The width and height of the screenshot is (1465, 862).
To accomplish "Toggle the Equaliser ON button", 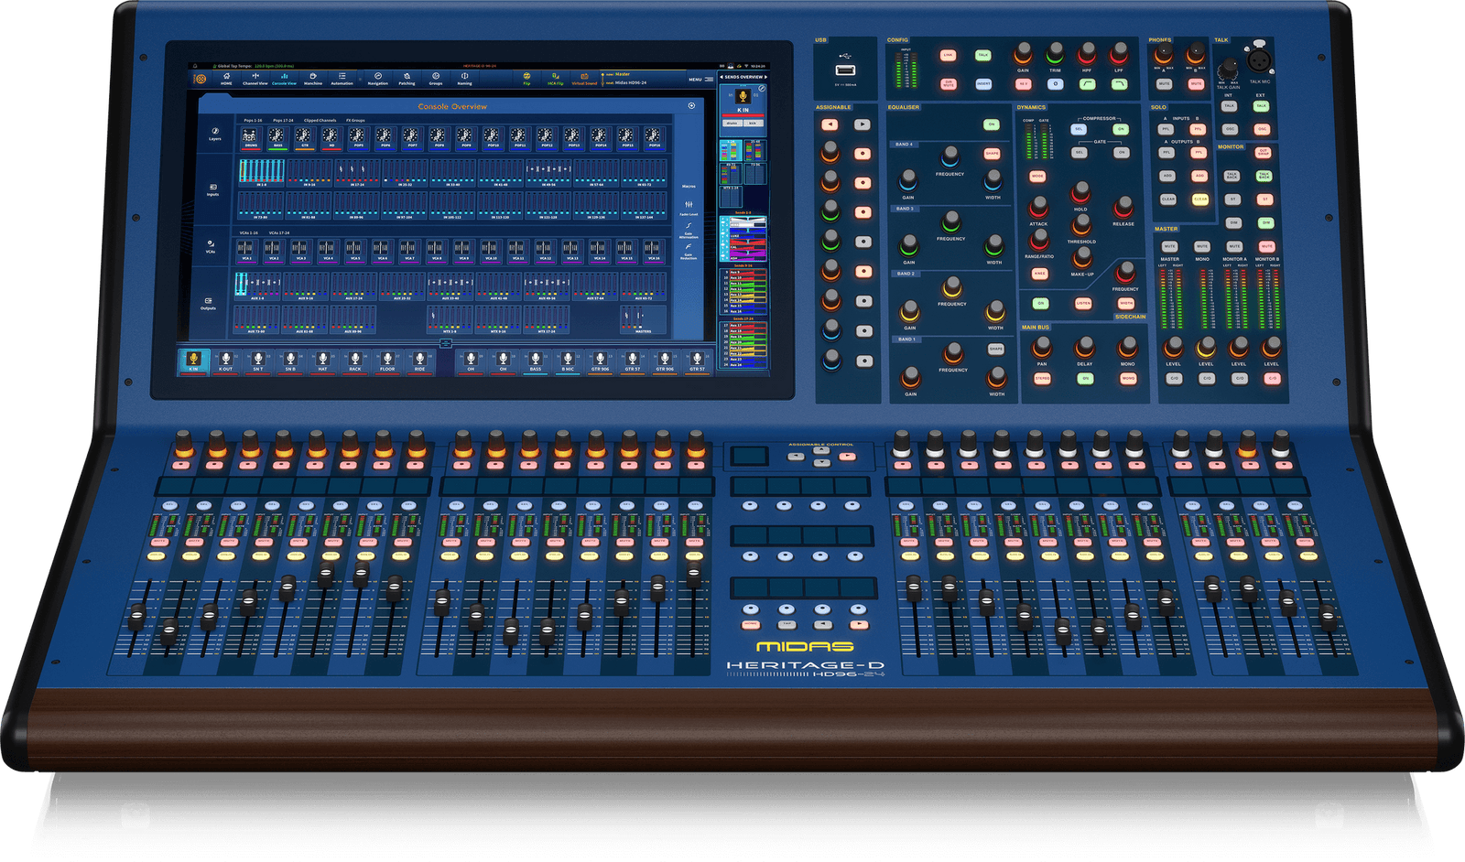I will coord(991,124).
